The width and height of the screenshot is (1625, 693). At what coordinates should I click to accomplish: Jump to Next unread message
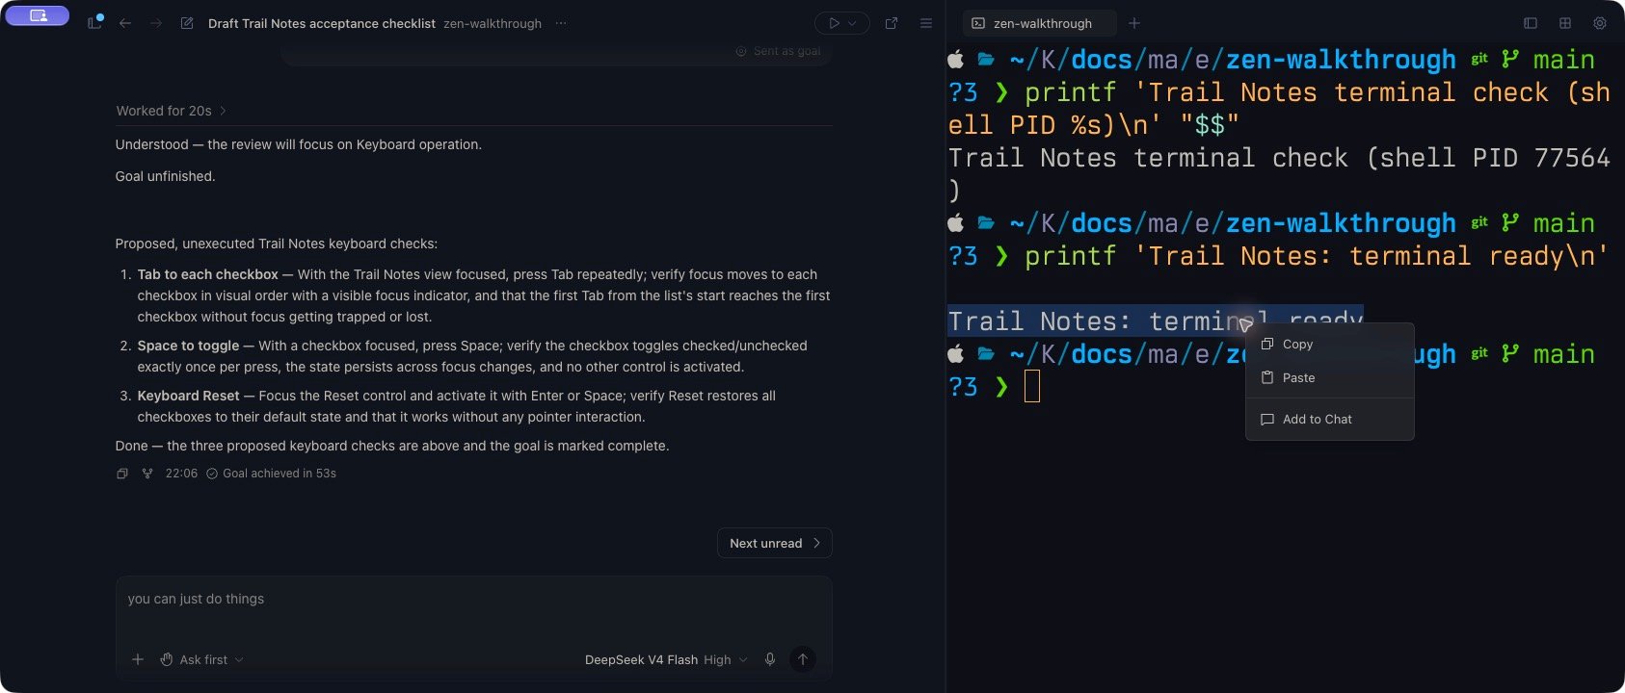(775, 543)
